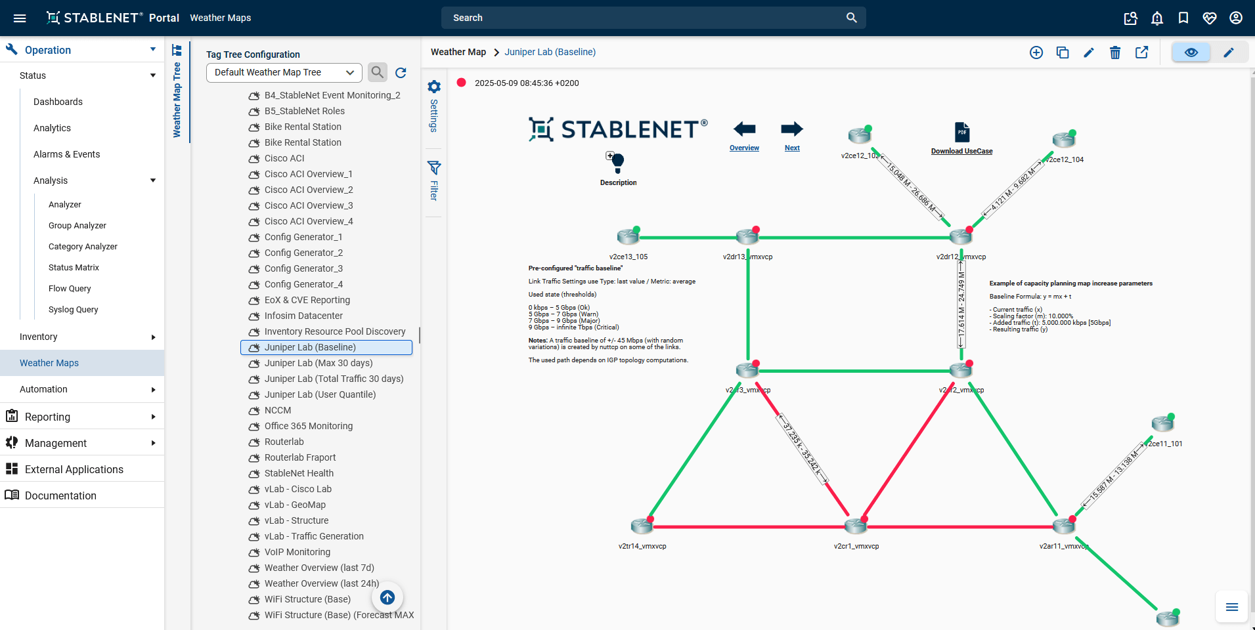
Task: Click Download UseCase link
Action: tap(961, 151)
